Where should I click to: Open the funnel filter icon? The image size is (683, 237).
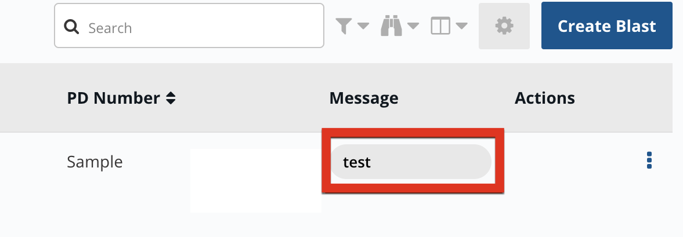pyautogui.click(x=344, y=26)
